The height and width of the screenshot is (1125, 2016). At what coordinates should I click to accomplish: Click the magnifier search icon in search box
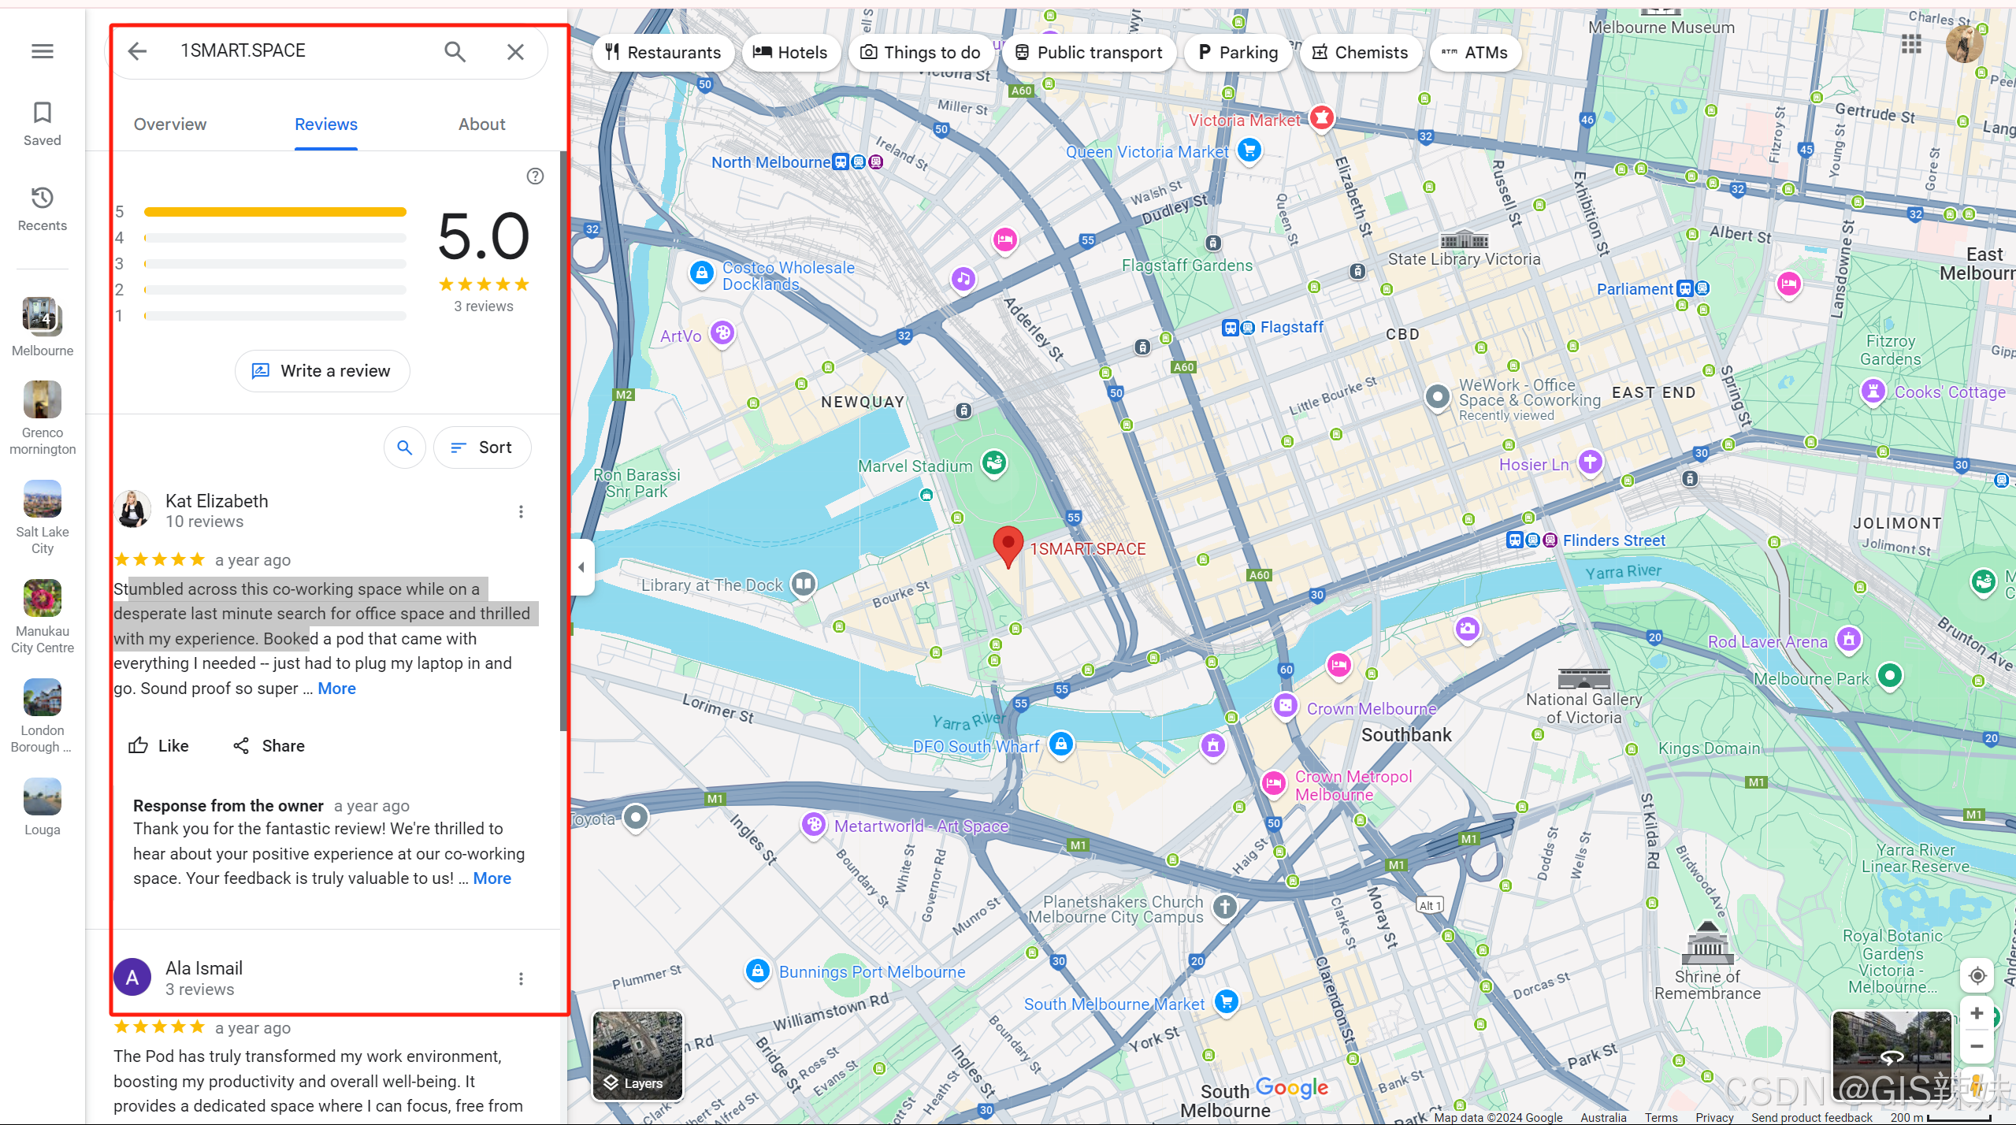pyautogui.click(x=455, y=51)
